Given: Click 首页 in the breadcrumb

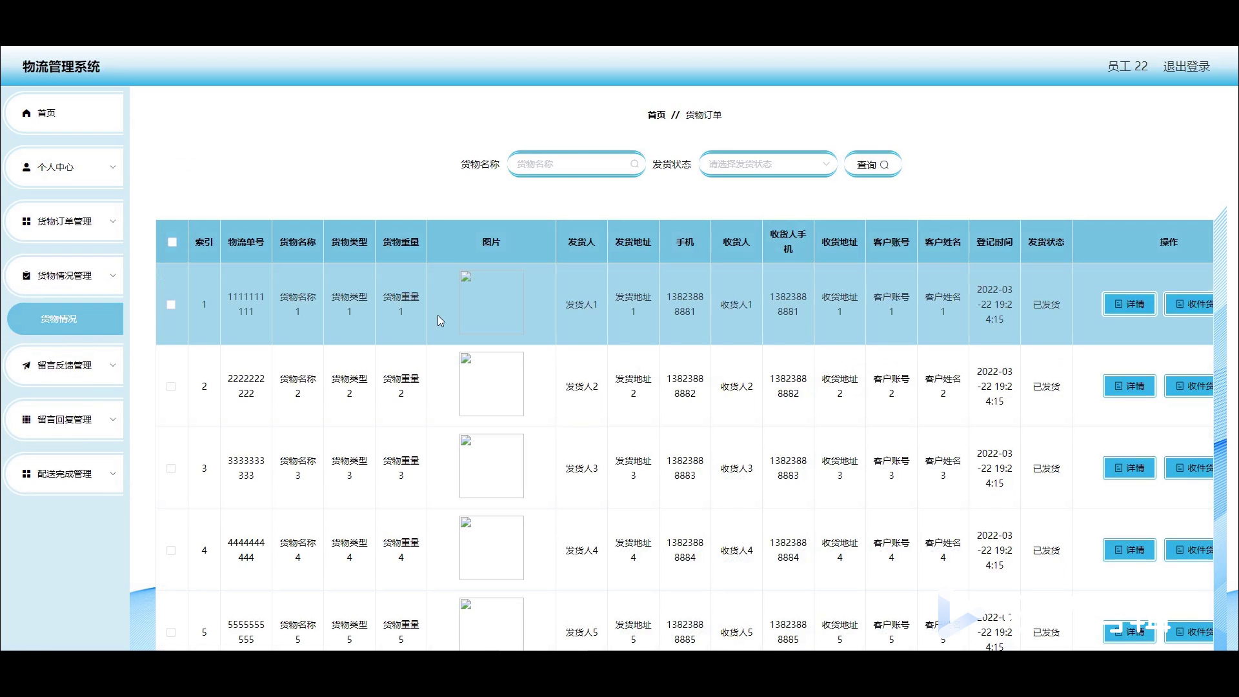Looking at the screenshot, I should click(x=656, y=115).
